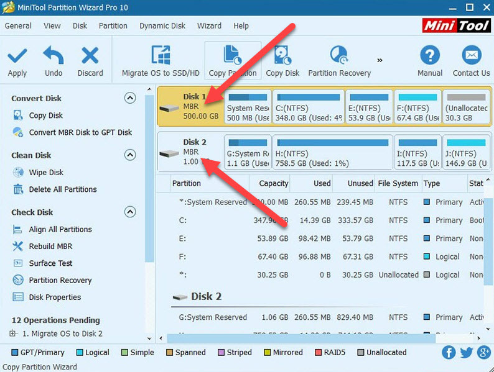Open the Facebook share icon
494x372 pixels.
tap(449, 353)
